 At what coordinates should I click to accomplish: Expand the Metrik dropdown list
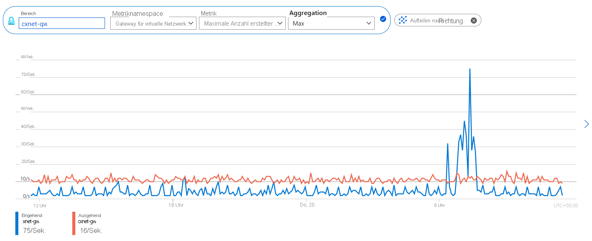coord(242,24)
